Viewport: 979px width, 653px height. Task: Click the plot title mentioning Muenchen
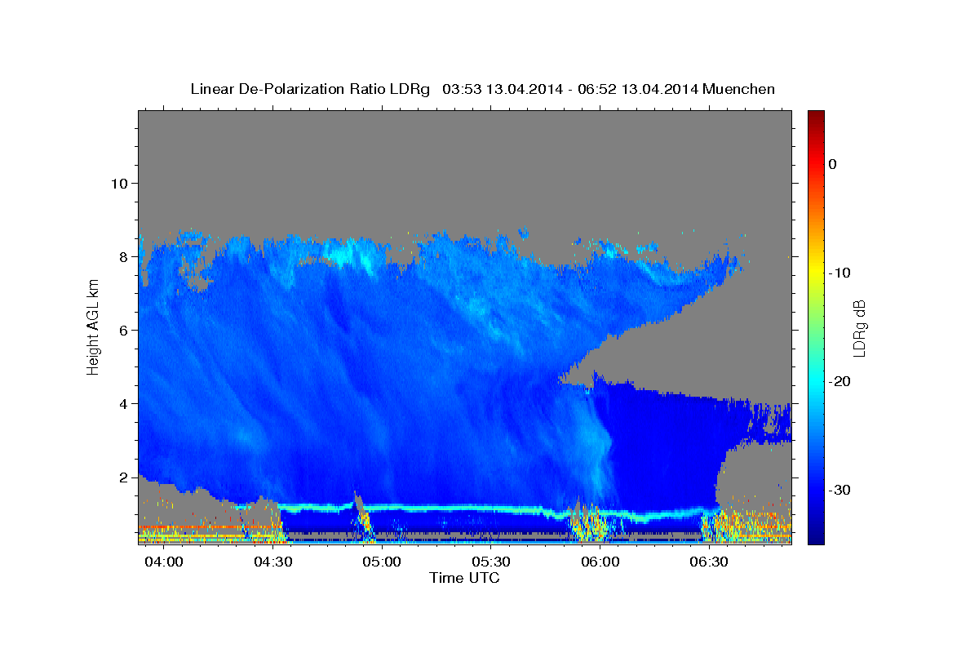pos(482,89)
